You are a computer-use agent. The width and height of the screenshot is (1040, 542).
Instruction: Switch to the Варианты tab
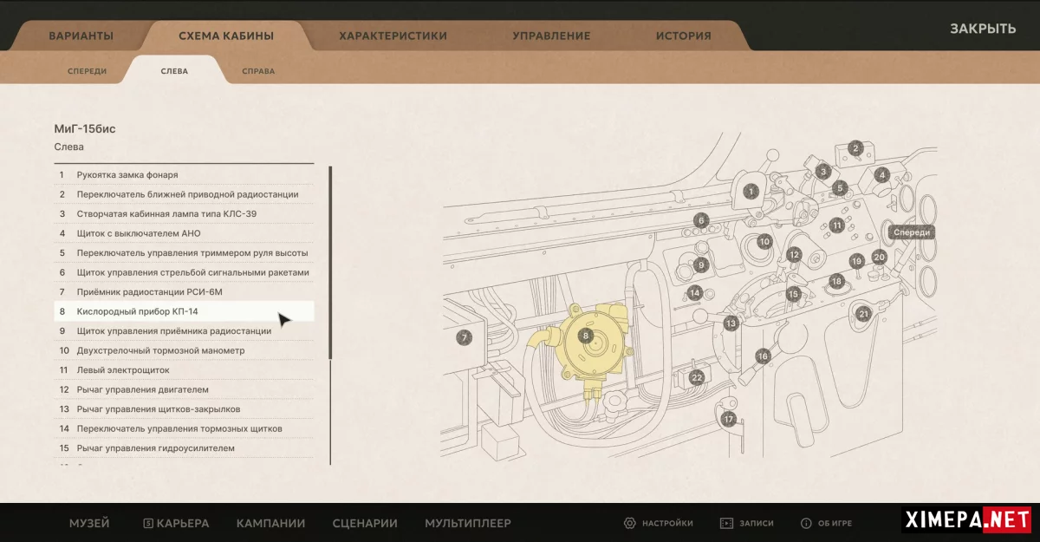click(x=81, y=36)
